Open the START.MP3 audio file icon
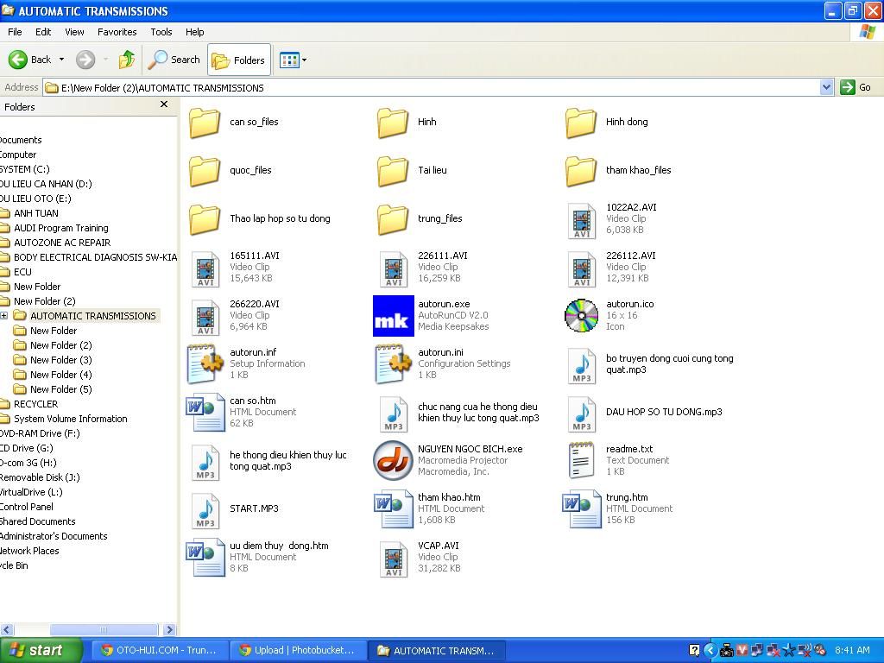884x663 pixels. (205, 510)
